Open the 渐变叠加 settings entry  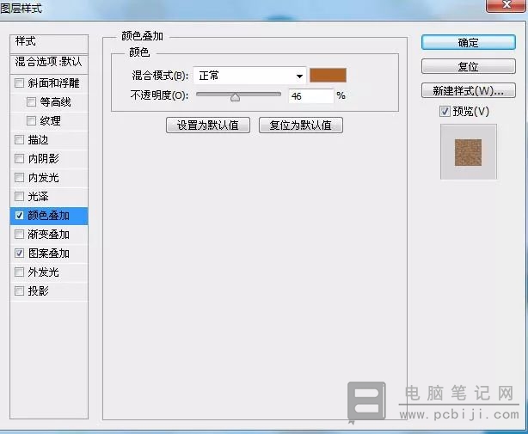tap(49, 234)
